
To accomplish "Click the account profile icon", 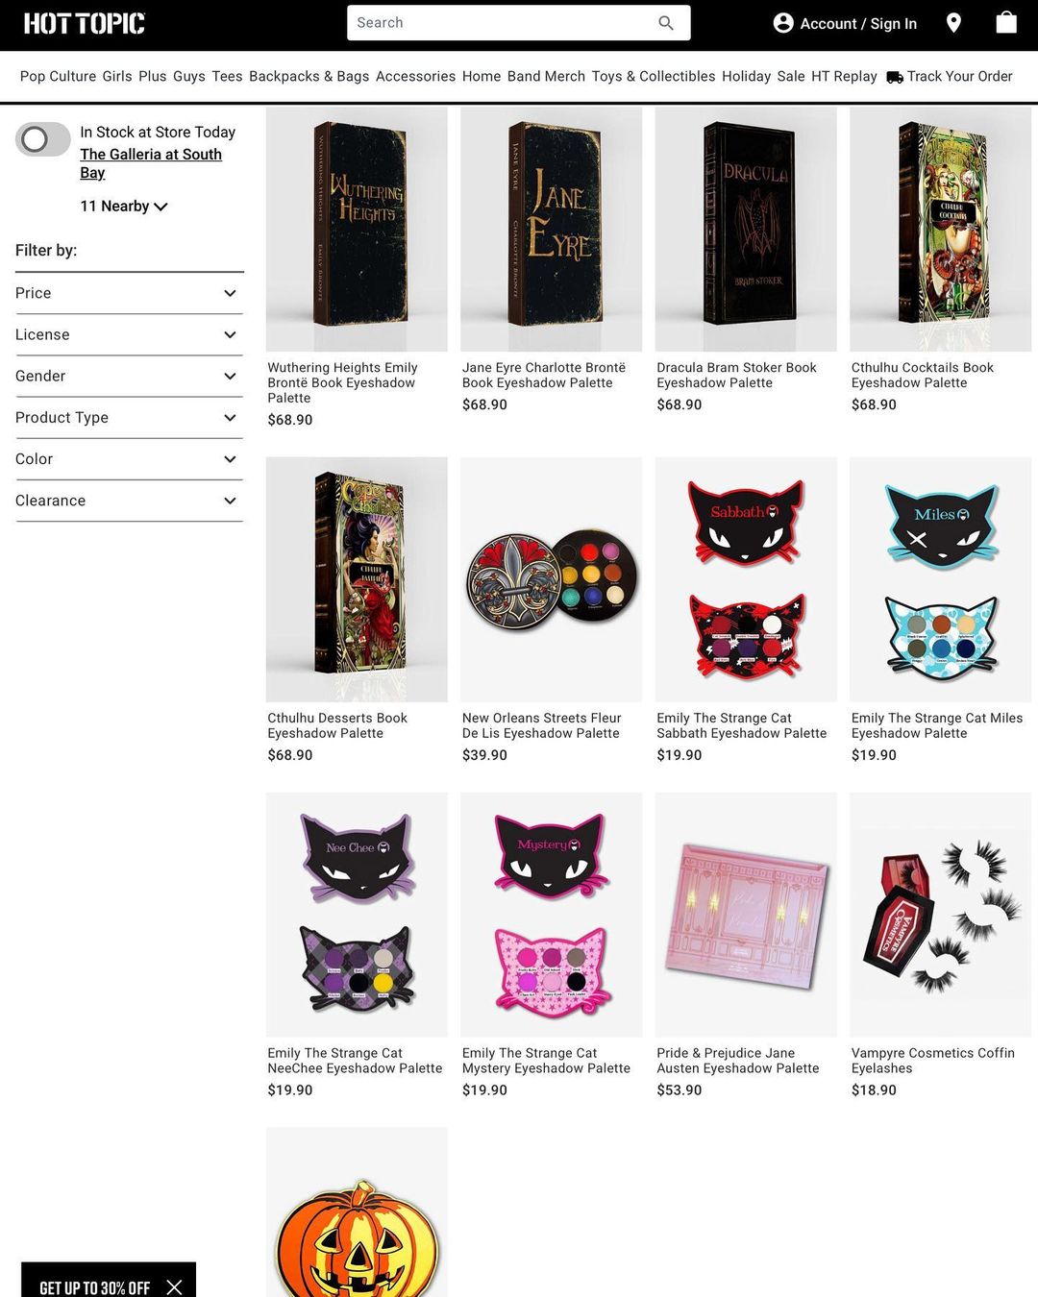I will (783, 23).
